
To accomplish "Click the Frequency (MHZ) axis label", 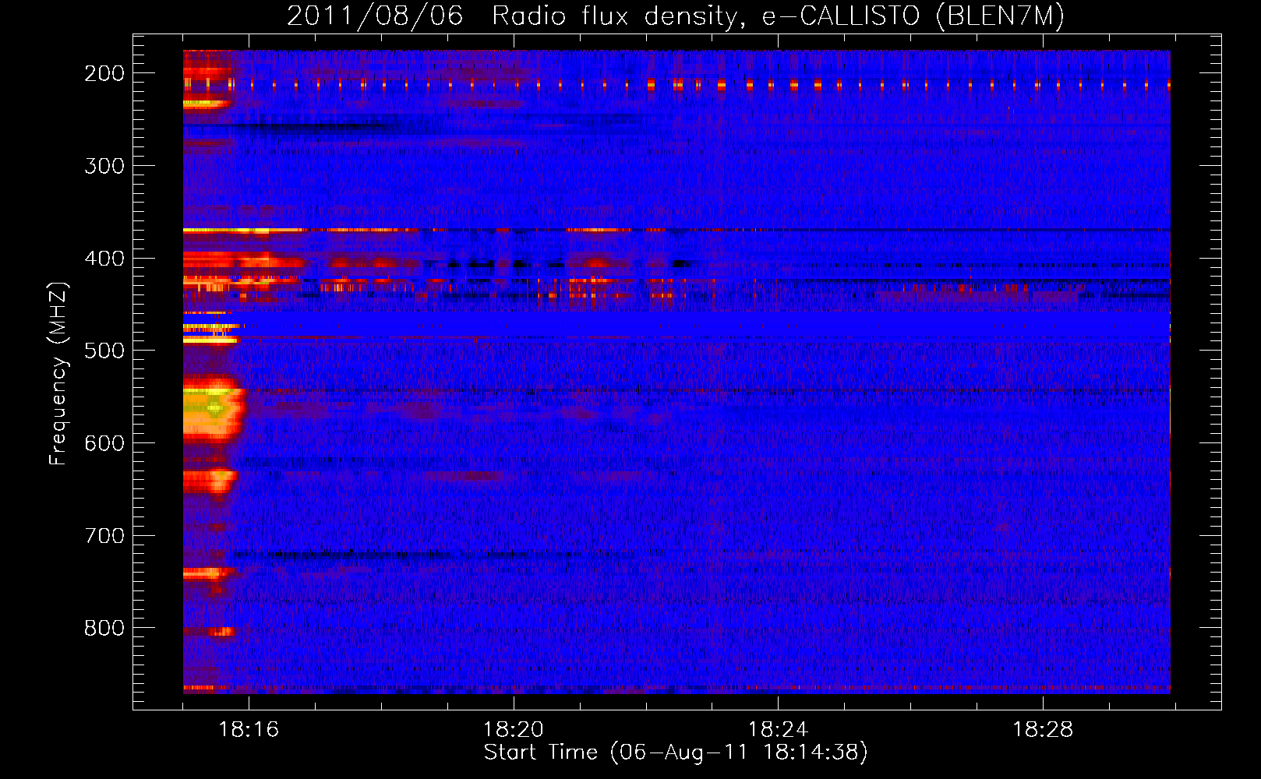I will click(x=58, y=373).
